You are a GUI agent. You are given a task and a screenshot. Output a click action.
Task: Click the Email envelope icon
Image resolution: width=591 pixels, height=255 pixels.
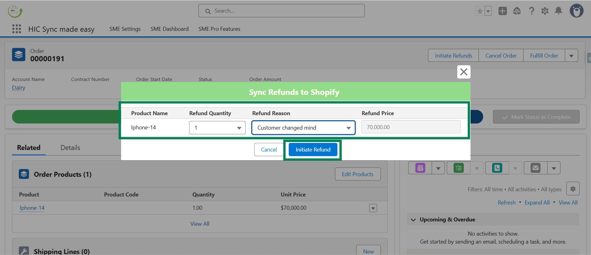536,168
